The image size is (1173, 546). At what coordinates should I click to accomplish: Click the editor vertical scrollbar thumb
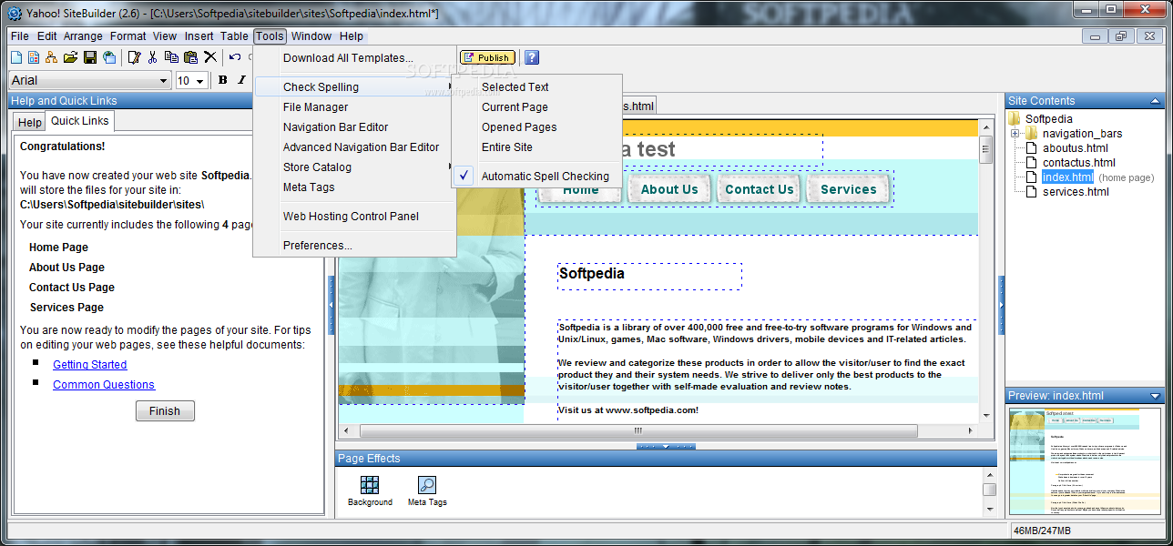tap(986, 150)
